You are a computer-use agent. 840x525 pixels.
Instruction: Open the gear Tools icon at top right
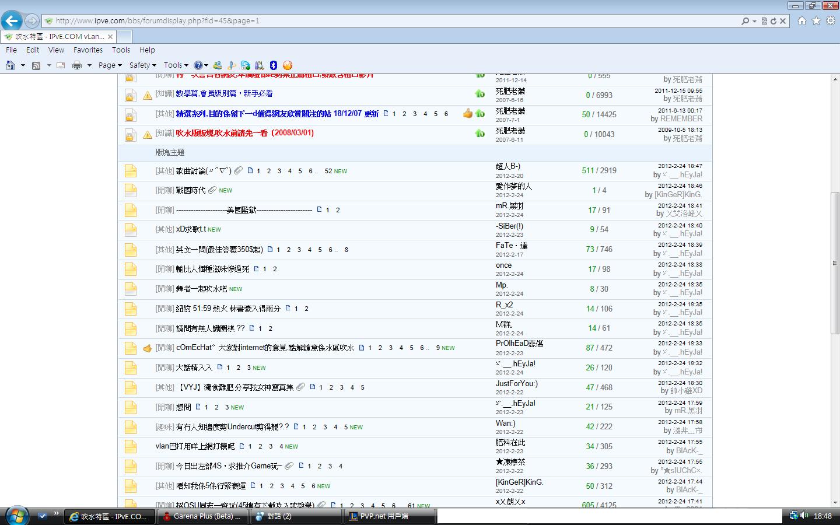tap(830, 21)
